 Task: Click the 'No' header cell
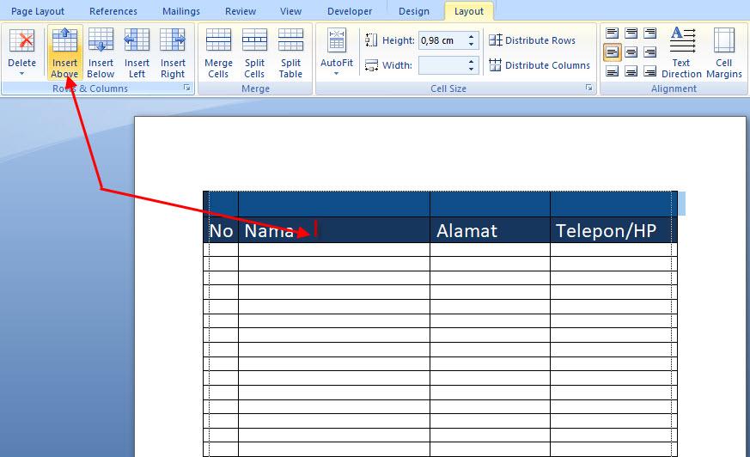coord(221,230)
